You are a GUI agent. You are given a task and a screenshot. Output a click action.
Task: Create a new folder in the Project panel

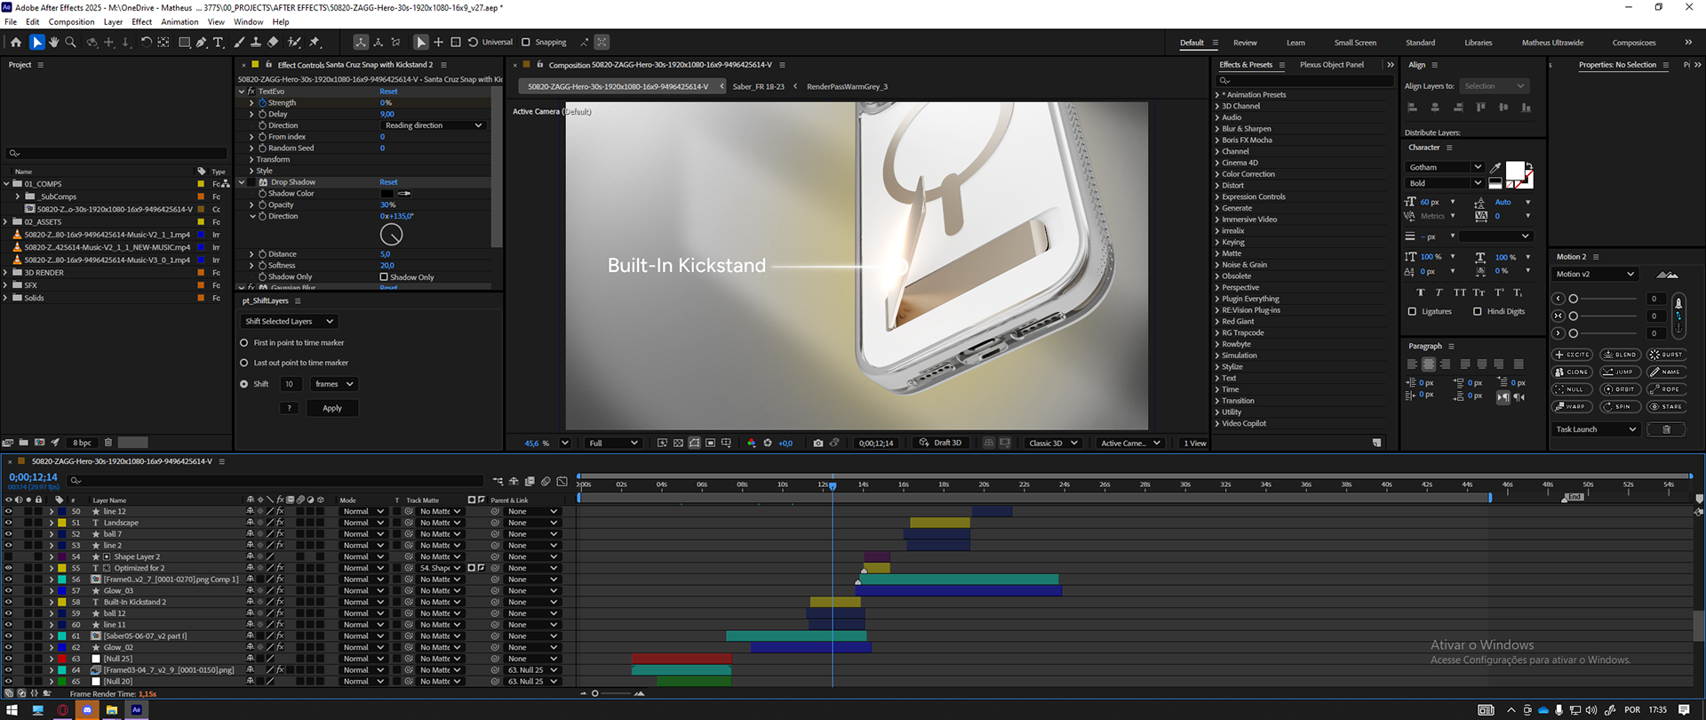tap(24, 442)
